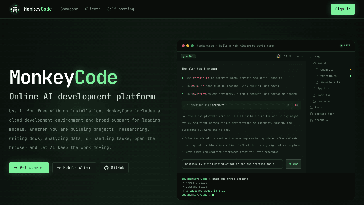Click the green LIVE status dot

click(341, 46)
